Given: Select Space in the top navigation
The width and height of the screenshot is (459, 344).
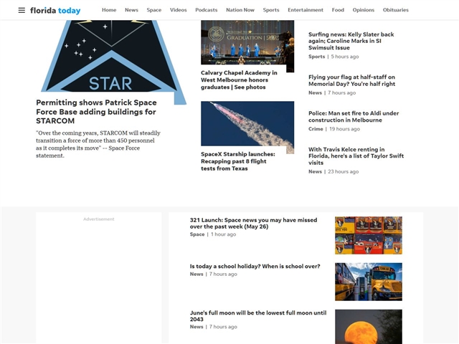Looking at the screenshot, I should click(x=154, y=10).
